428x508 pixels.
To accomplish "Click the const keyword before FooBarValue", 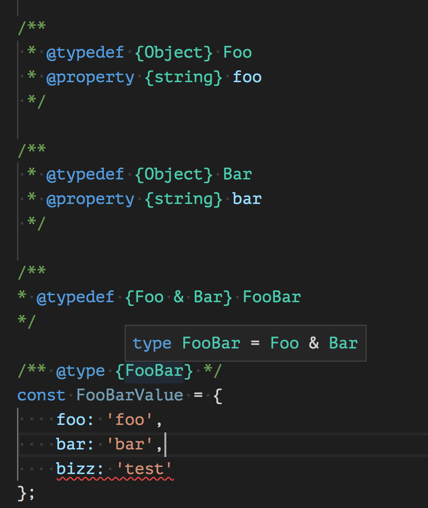I will click(41, 395).
